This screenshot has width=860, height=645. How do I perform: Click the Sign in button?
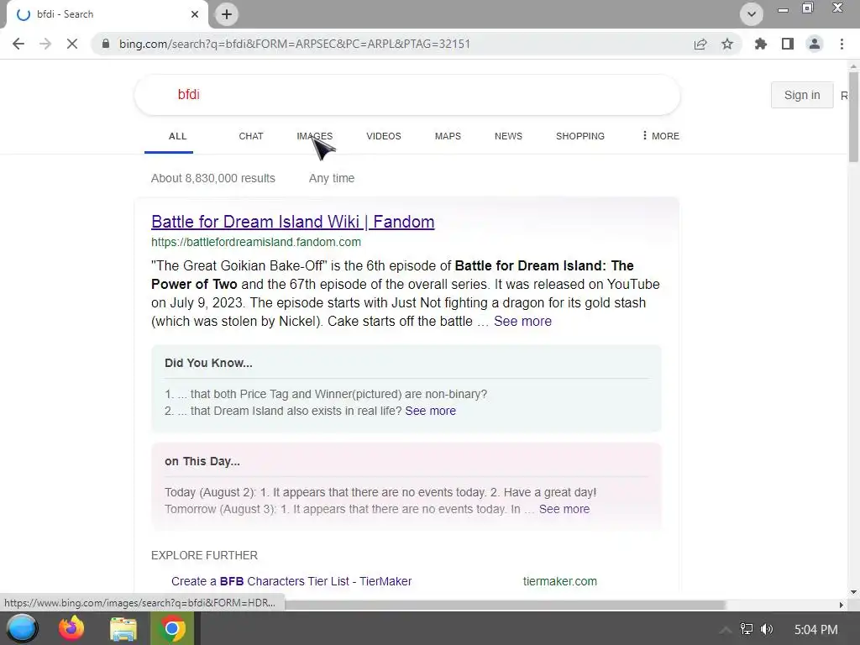coord(802,95)
